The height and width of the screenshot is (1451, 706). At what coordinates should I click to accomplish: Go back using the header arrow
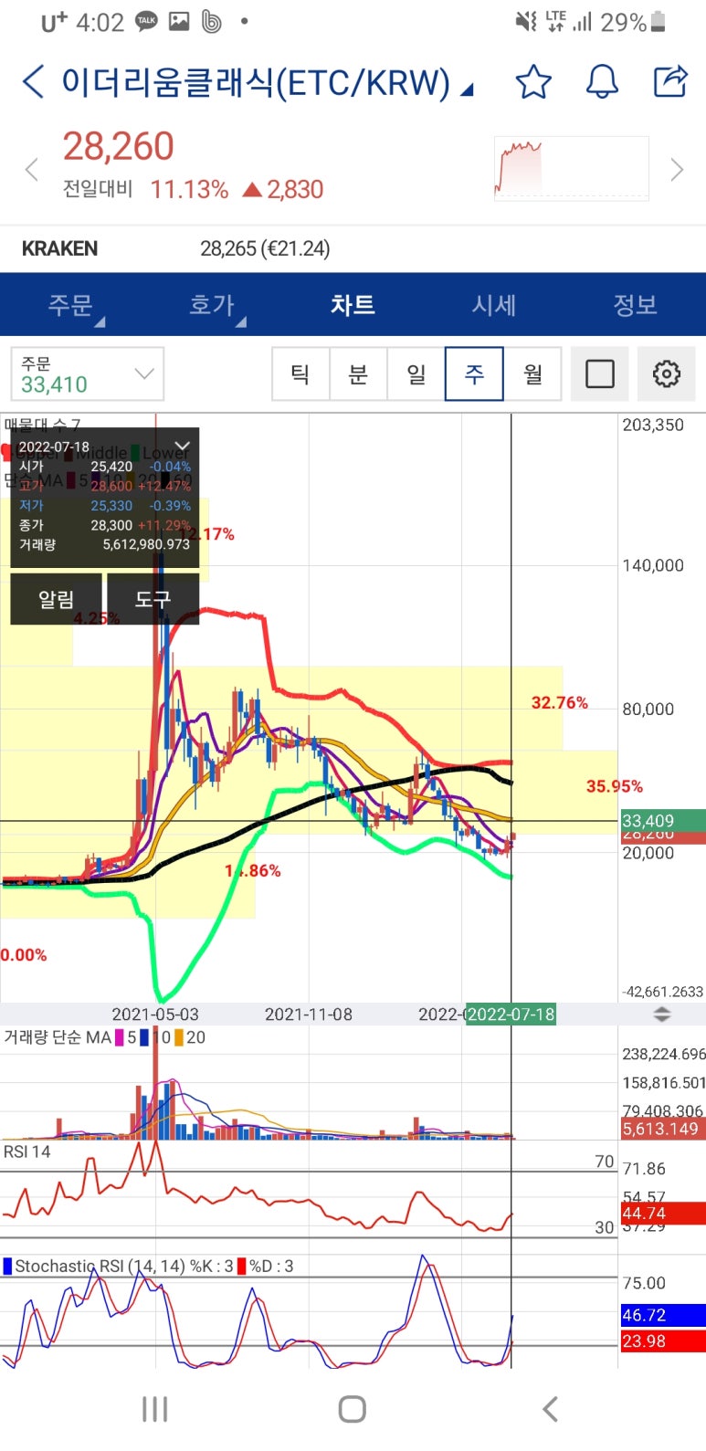tap(33, 82)
